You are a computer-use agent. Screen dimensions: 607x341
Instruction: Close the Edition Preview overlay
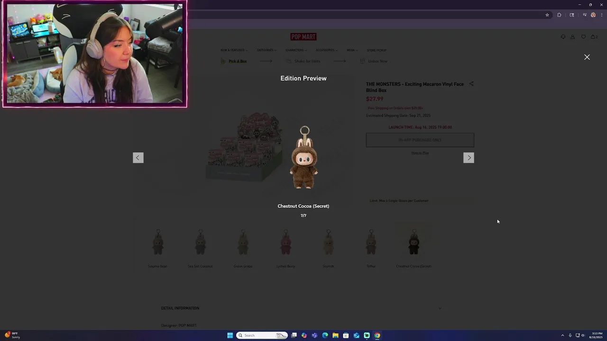(x=587, y=57)
